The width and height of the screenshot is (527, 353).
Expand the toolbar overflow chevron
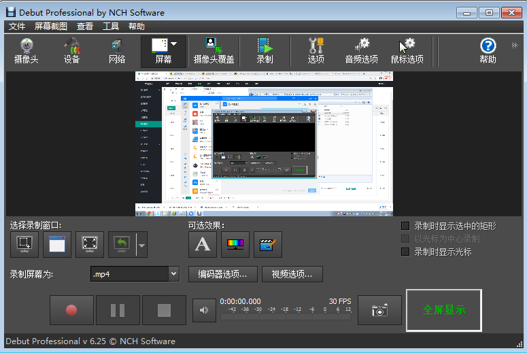pyautogui.click(x=515, y=46)
